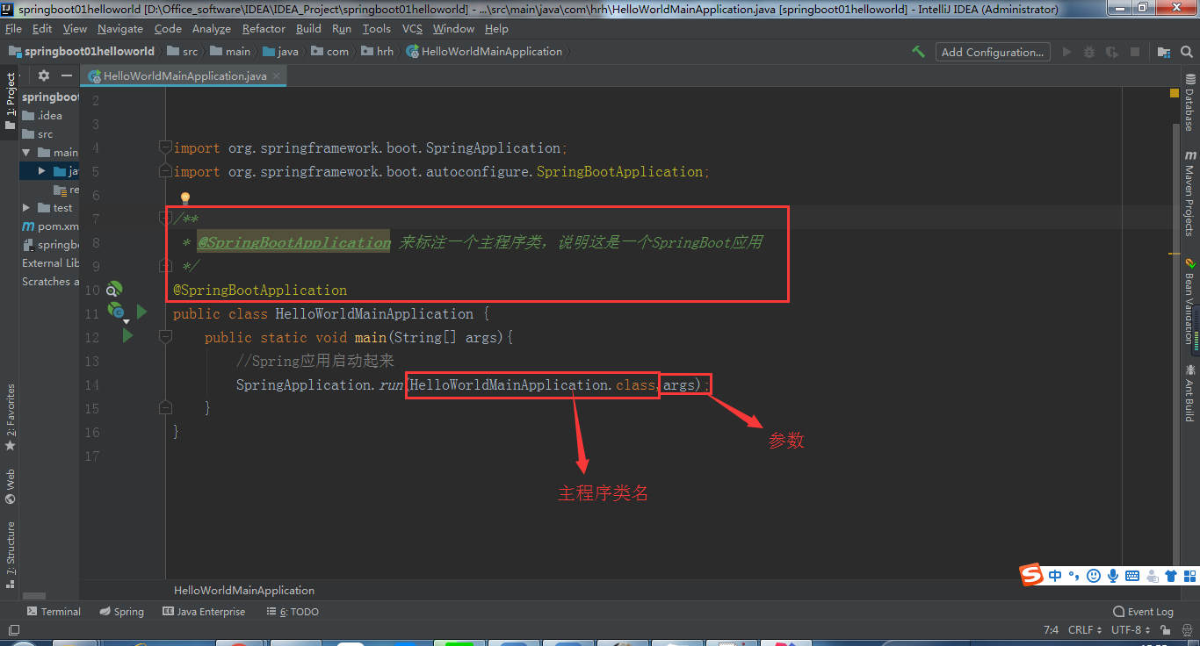
Task: Open the Database tool window
Action: coord(1190,104)
